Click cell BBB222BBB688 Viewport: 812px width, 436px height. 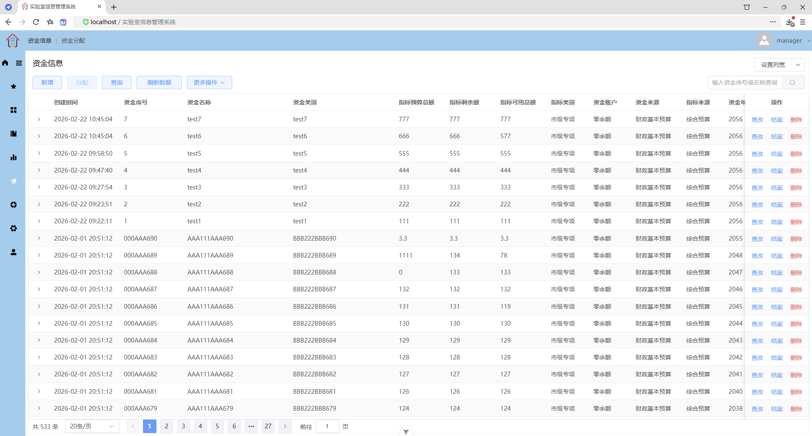pyautogui.click(x=315, y=272)
